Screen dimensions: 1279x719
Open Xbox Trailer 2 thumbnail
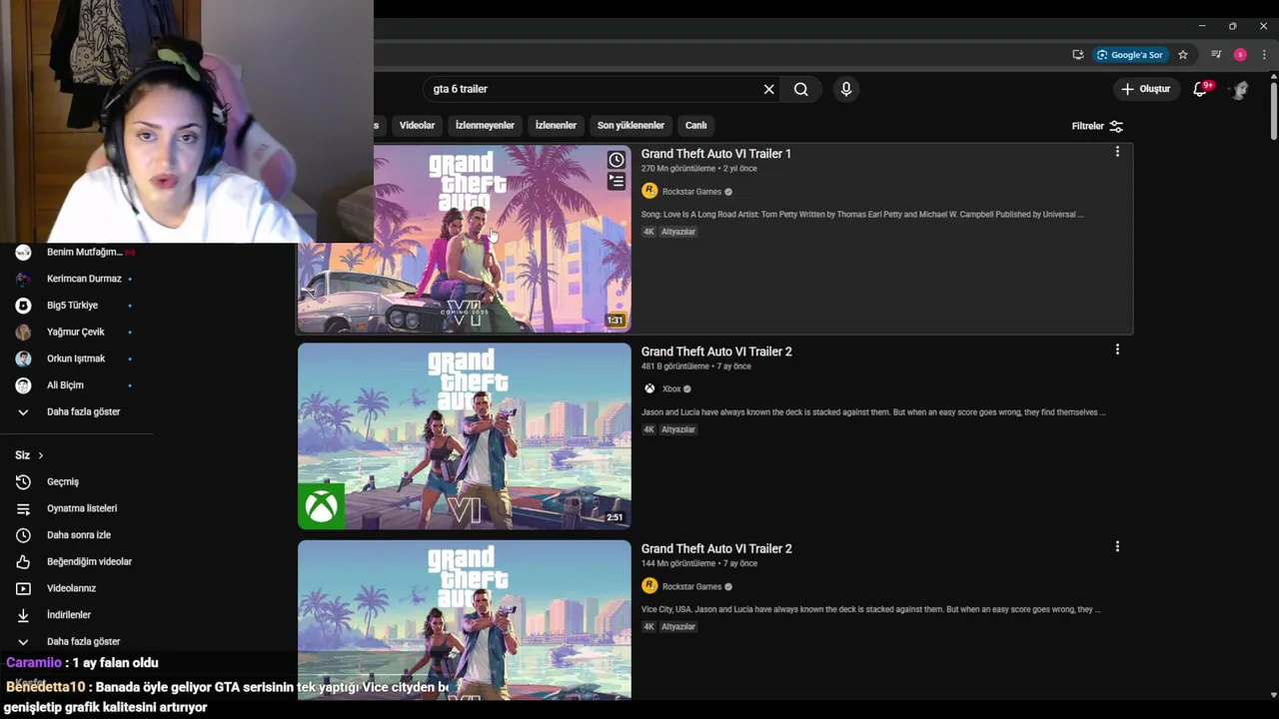click(465, 436)
